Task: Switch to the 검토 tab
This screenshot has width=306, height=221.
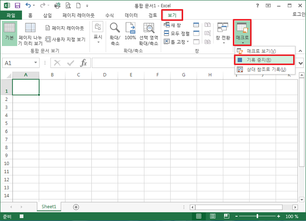Action: point(153,15)
